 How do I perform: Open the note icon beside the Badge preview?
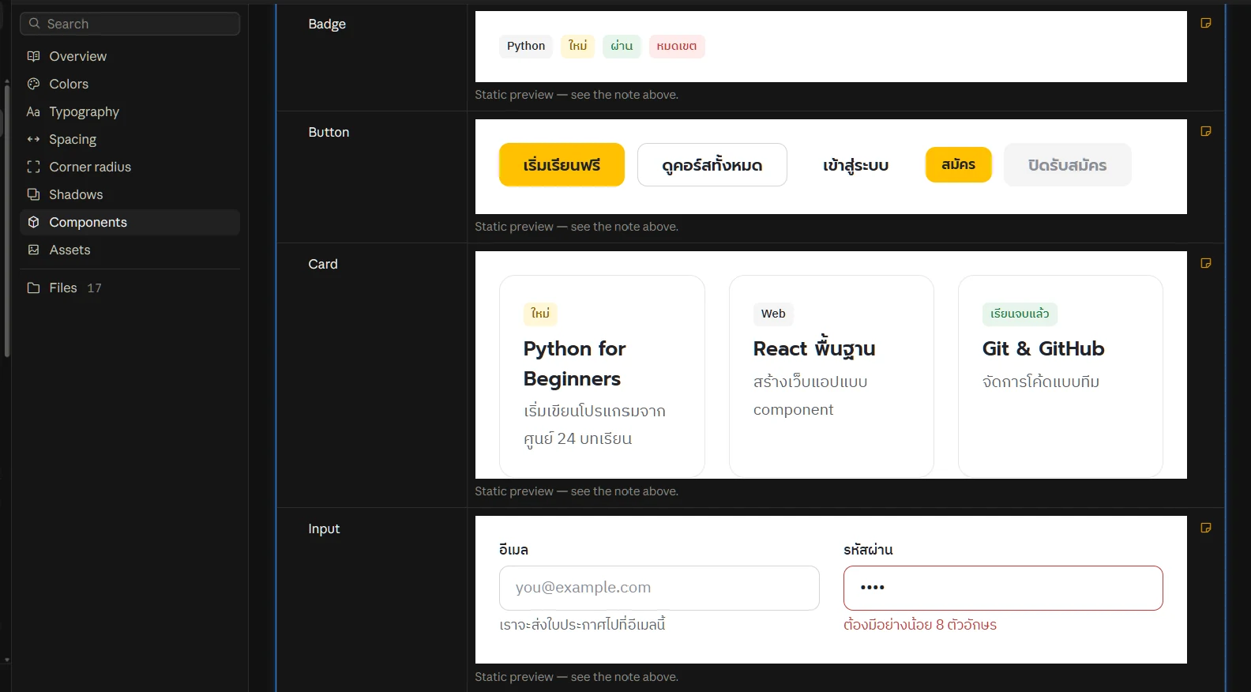click(1206, 24)
